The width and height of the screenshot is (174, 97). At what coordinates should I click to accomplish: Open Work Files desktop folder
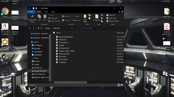[x=167, y=13]
